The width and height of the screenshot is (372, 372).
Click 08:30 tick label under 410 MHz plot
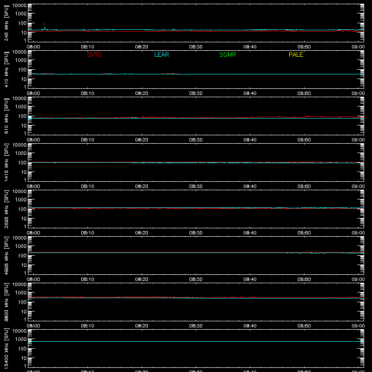196,93
